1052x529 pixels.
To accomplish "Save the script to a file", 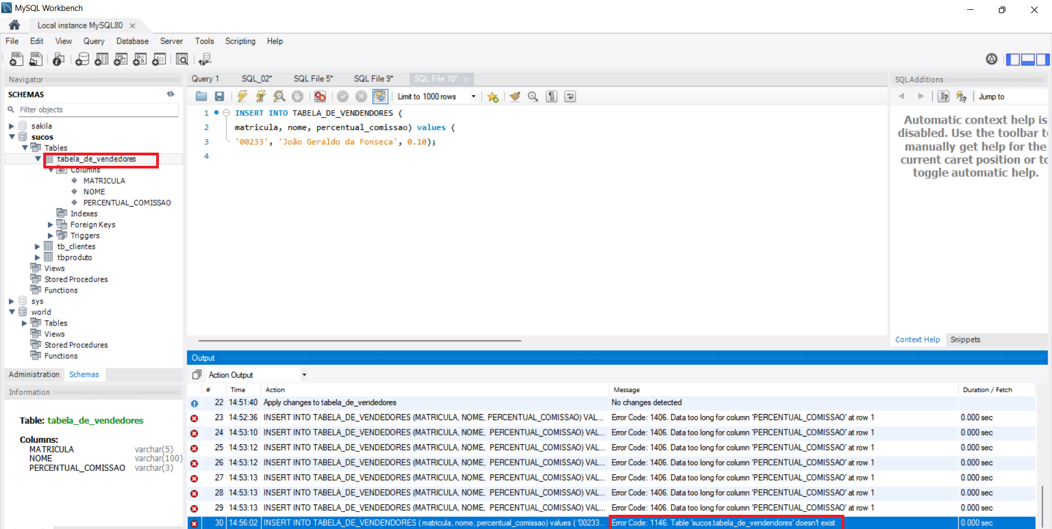I will pyautogui.click(x=219, y=97).
